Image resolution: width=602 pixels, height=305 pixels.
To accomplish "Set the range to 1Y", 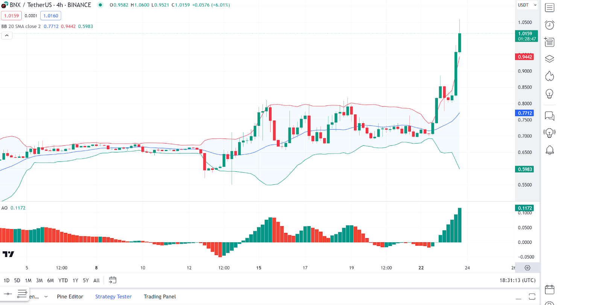I will pyautogui.click(x=75, y=281).
